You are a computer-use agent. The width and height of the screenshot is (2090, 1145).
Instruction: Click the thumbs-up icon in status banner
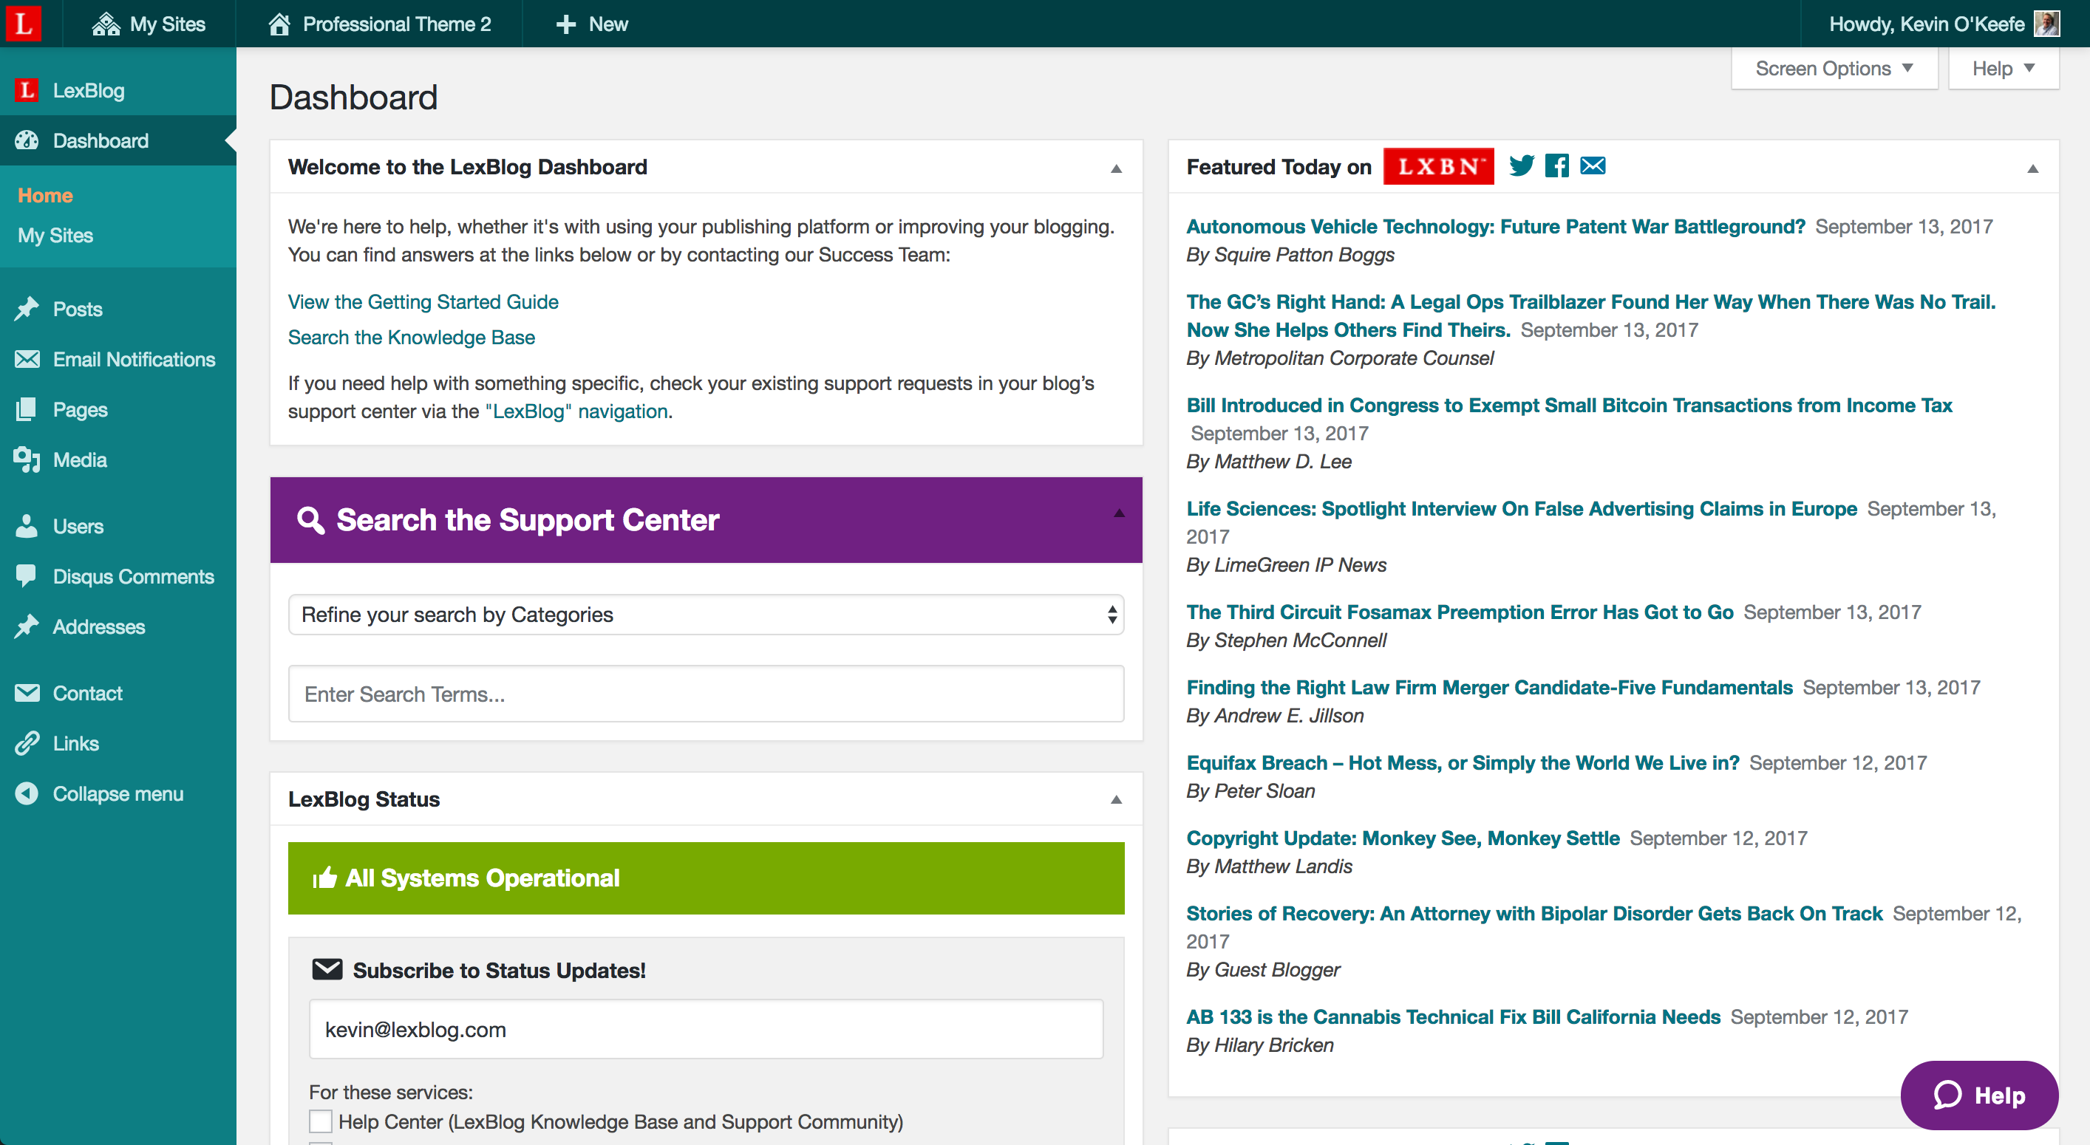(x=324, y=878)
